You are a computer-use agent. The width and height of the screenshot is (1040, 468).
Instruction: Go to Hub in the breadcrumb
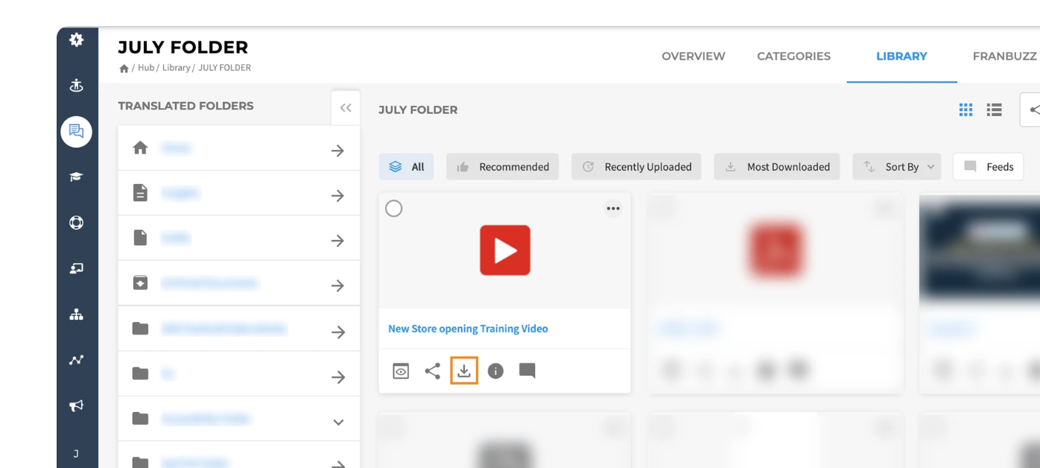point(146,68)
